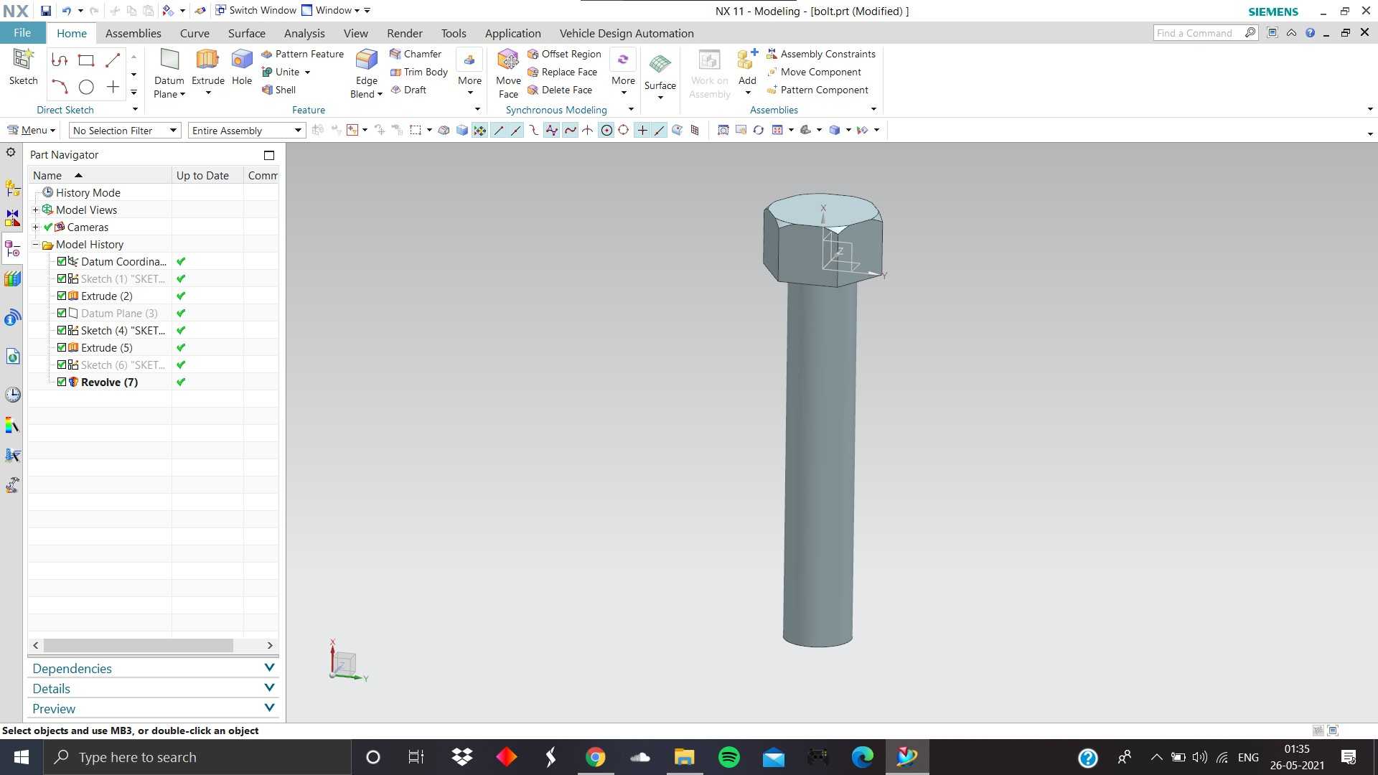The height and width of the screenshot is (775, 1378).
Task: Toggle the Revolve (7) feature checkbox
Action: click(62, 382)
